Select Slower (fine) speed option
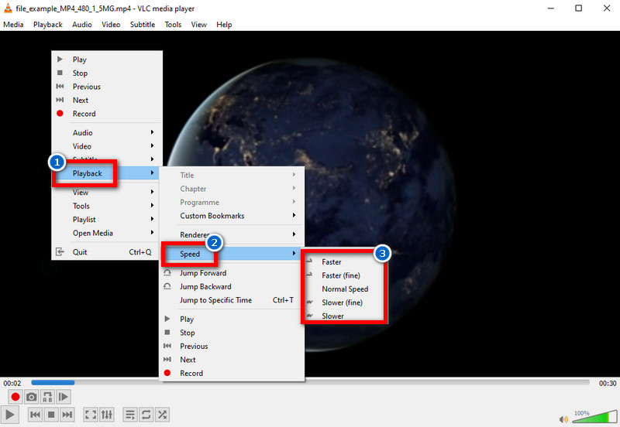 344,302
